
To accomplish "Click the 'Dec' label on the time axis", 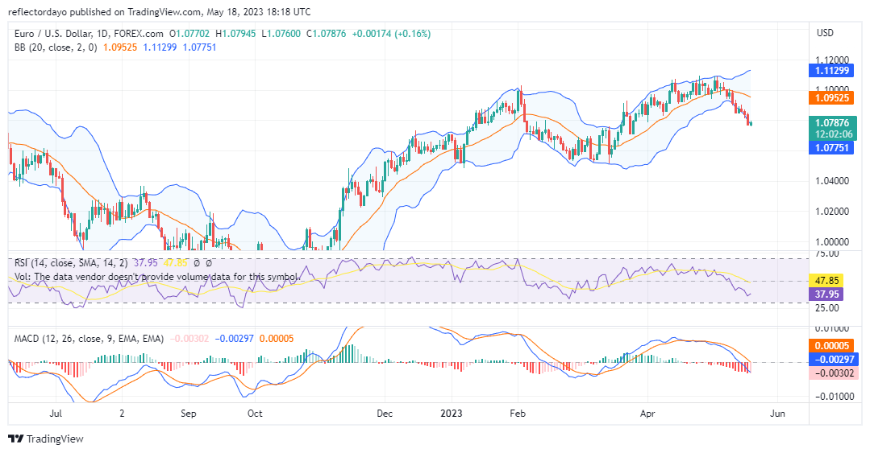I will pyautogui.click(x=385, y=414).
